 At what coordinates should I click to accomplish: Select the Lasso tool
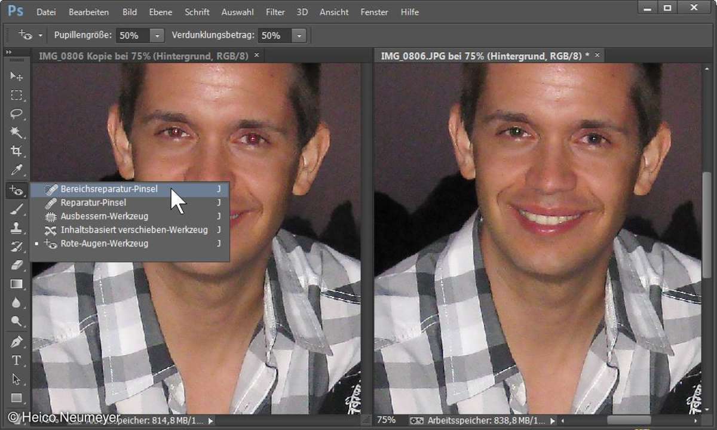17,114
